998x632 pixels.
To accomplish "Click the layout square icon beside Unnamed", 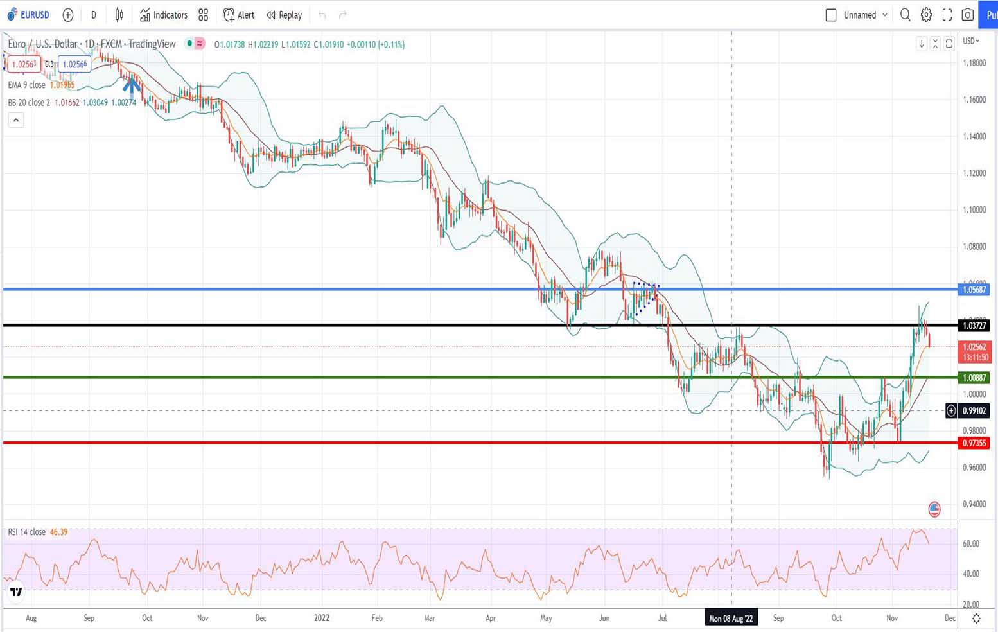I will (830, 15).
